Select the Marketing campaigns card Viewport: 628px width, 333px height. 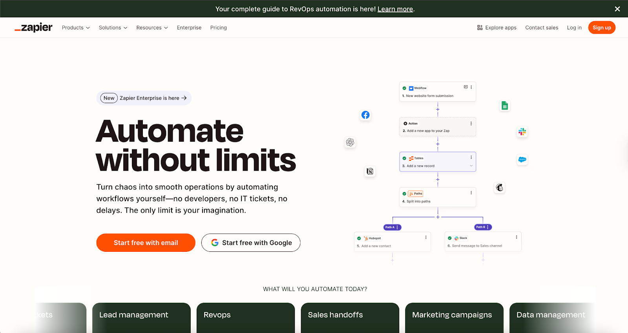pos(454,318)
